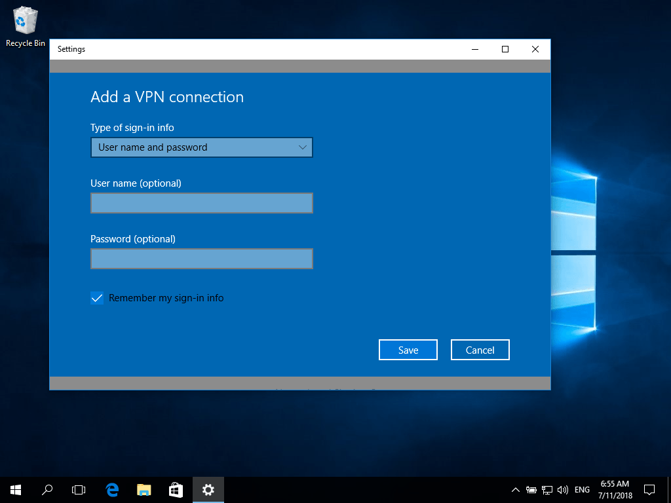Open the Action Center notifications icon
Image resolution: width=671 pixels, height=503 pixels.
point(649,490)
